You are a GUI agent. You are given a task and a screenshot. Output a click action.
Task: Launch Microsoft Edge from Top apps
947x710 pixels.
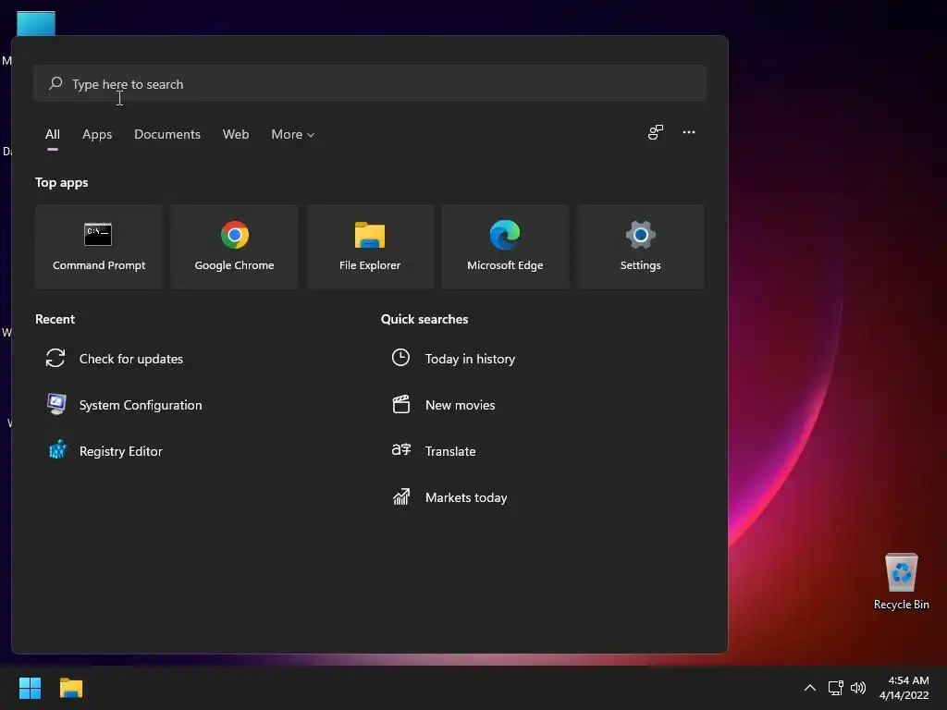point(505,246)
